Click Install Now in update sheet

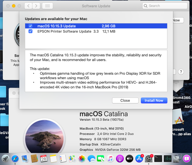coord(154,101)
